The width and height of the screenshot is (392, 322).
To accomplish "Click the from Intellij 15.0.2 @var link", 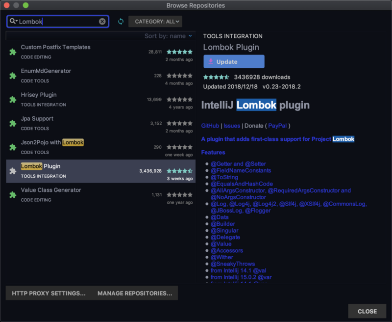I will pos(241,277).
